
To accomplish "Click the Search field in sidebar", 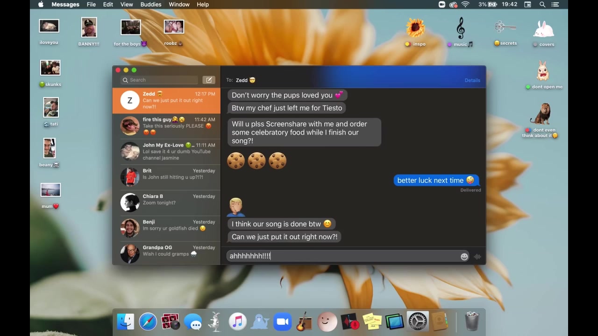I will (160, 80).
